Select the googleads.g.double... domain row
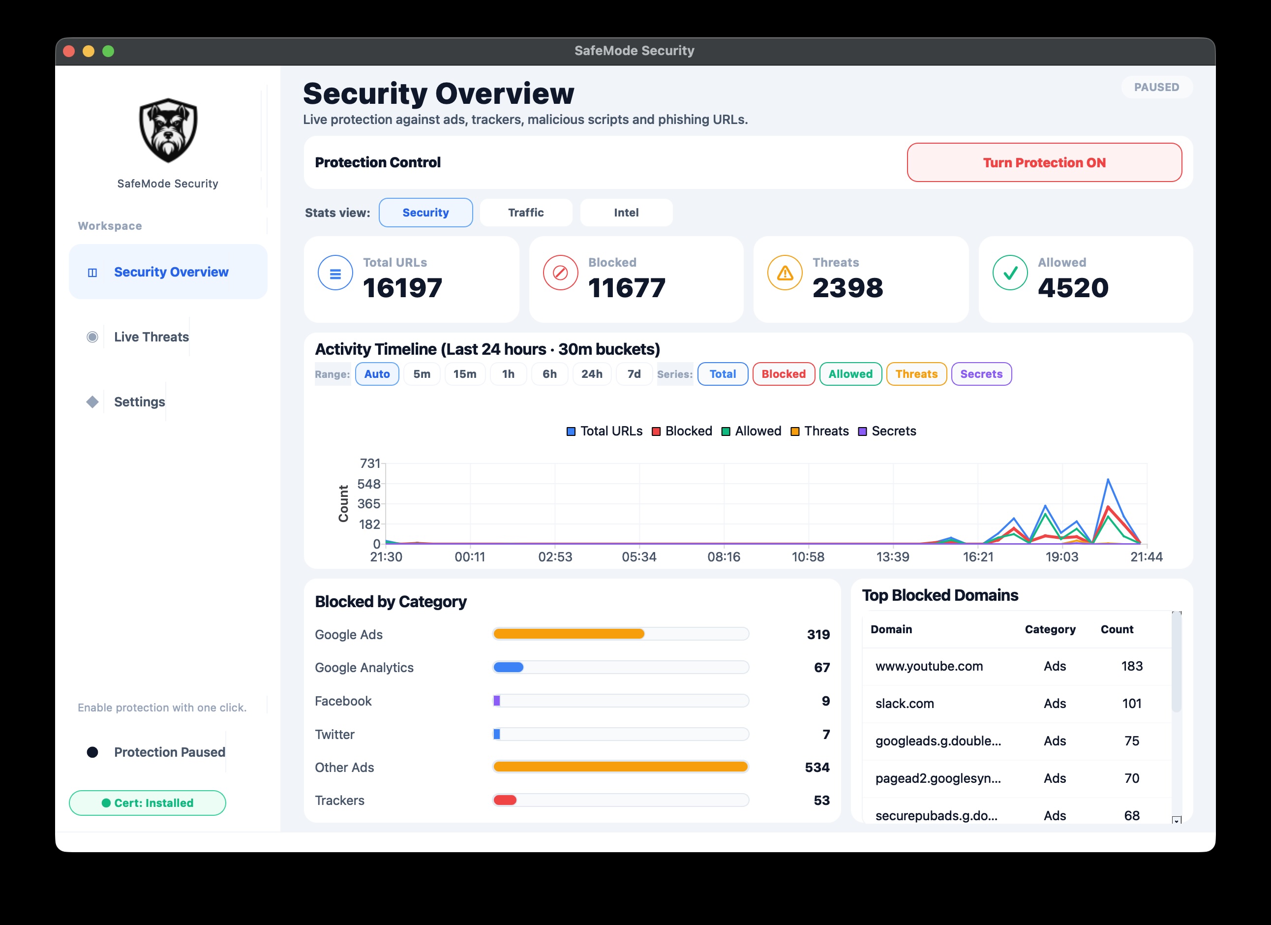 tap(1017, 741)
